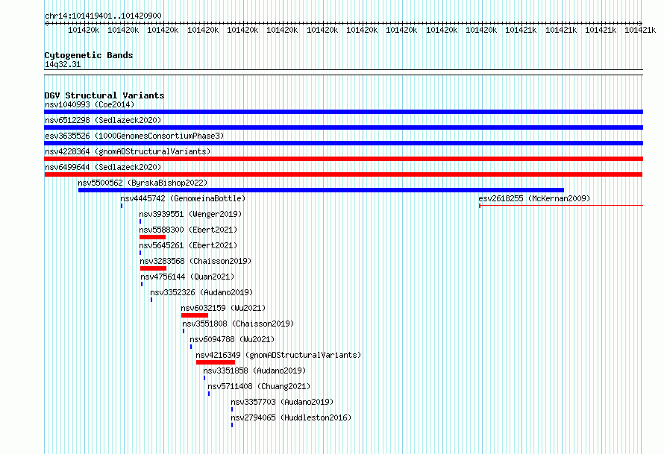This screenshot has height=454, width=664.
Task: Click the blue marker under nsv4756144
Action: click(142, 284)
